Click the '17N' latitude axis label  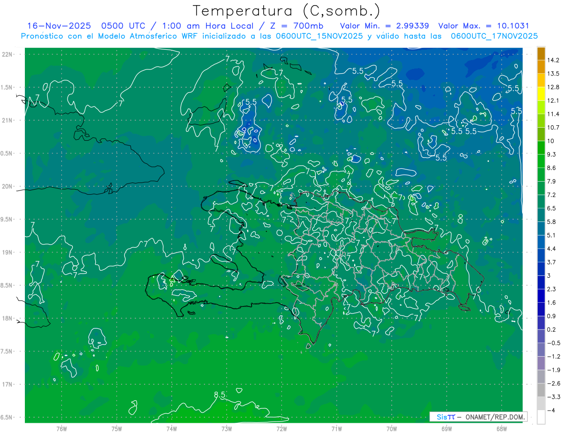pos(8,384)
